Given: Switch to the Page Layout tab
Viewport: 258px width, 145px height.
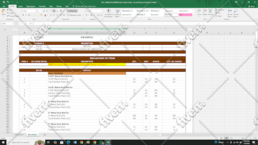Looking at the screenshot, I should coord(31,6).
